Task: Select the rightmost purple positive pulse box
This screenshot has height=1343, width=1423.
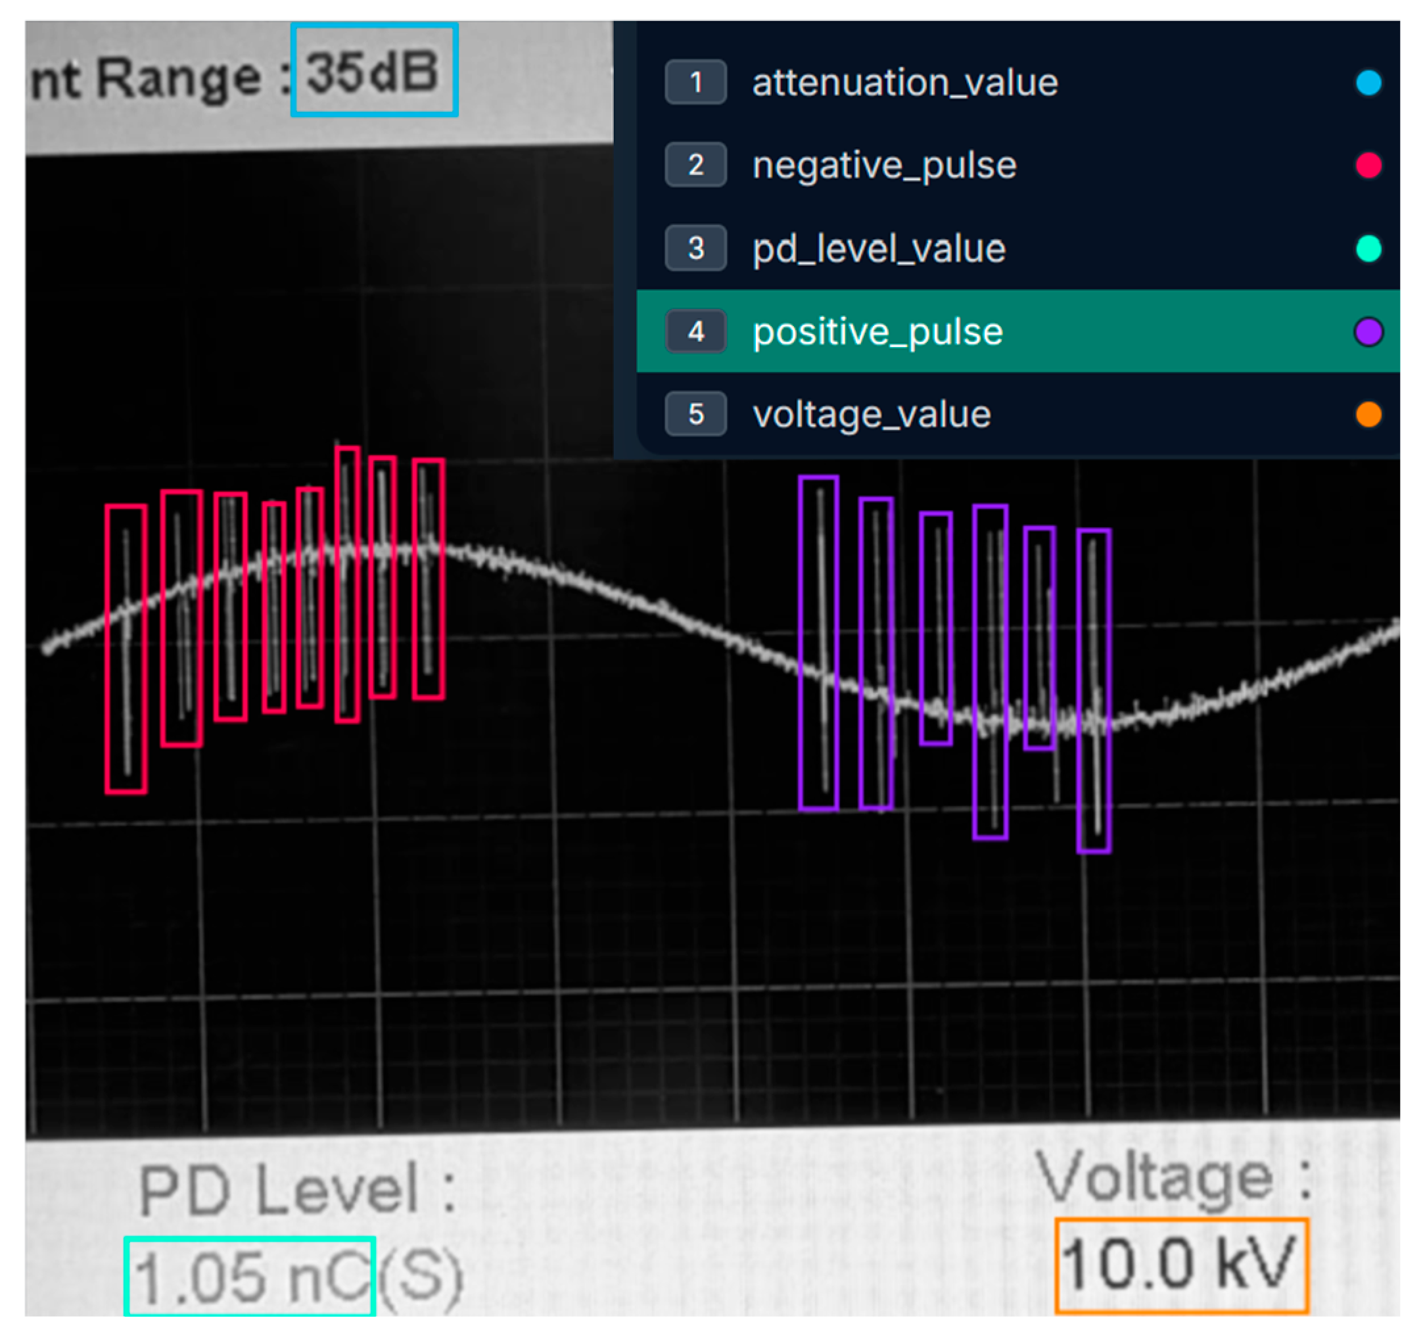Action: pos(1093,691)
